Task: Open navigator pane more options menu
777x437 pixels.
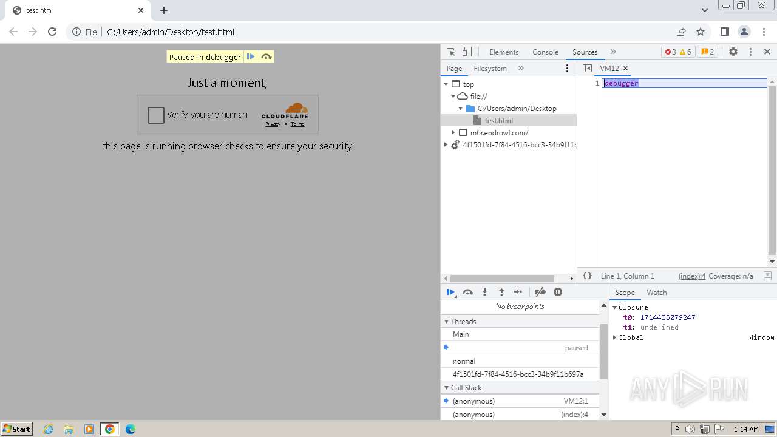Action: 568,69
